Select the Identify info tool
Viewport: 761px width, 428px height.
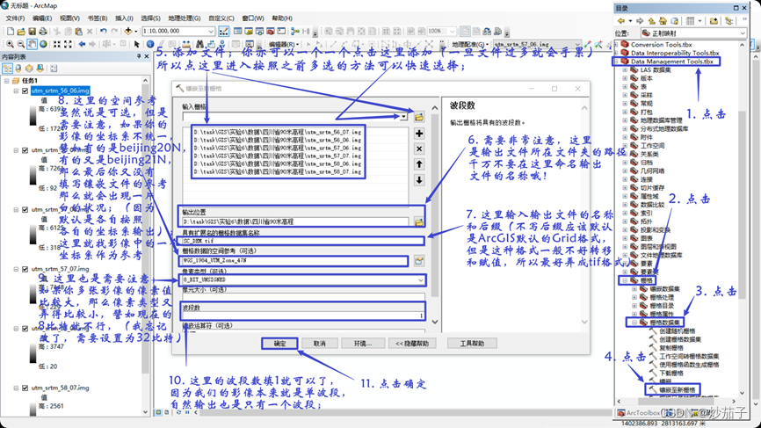click(150, 44)
